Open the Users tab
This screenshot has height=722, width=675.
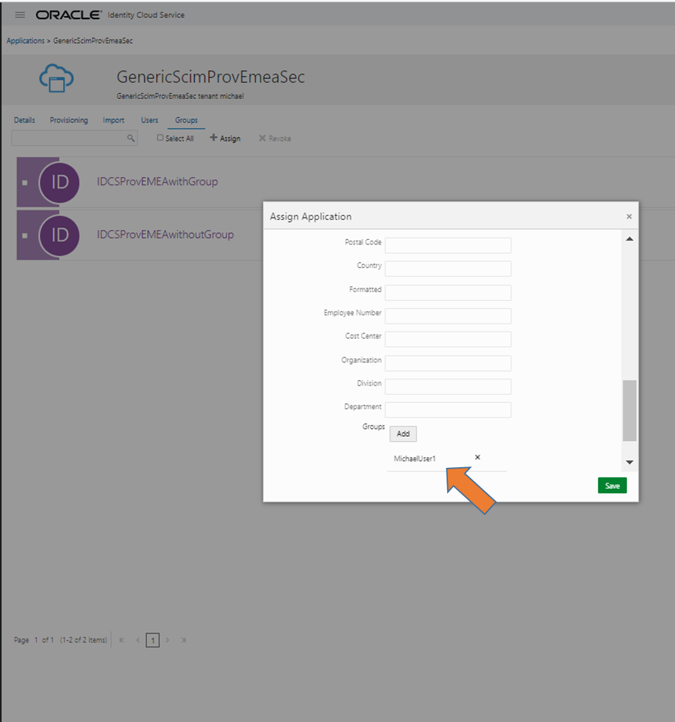[150, 120]
